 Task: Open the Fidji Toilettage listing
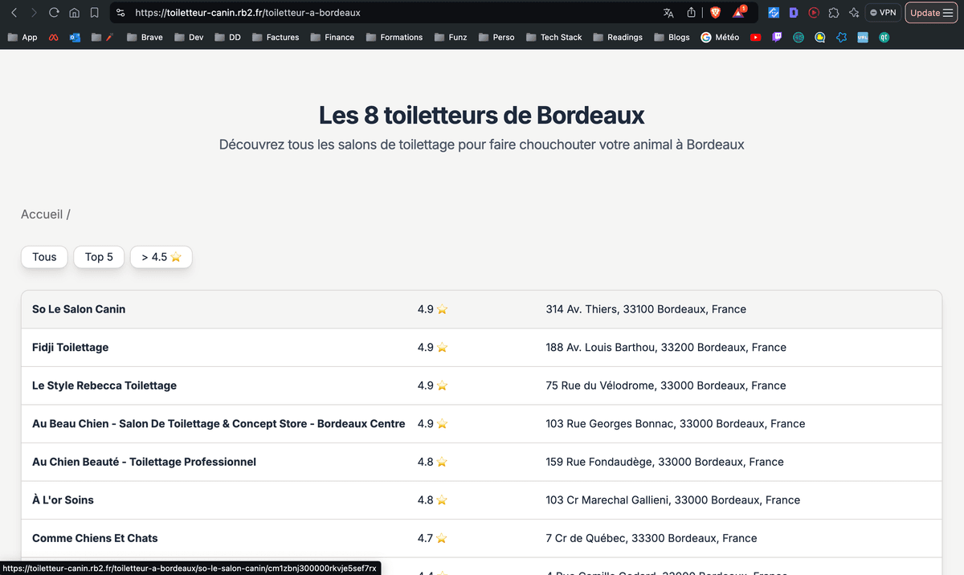coord(70,348)
